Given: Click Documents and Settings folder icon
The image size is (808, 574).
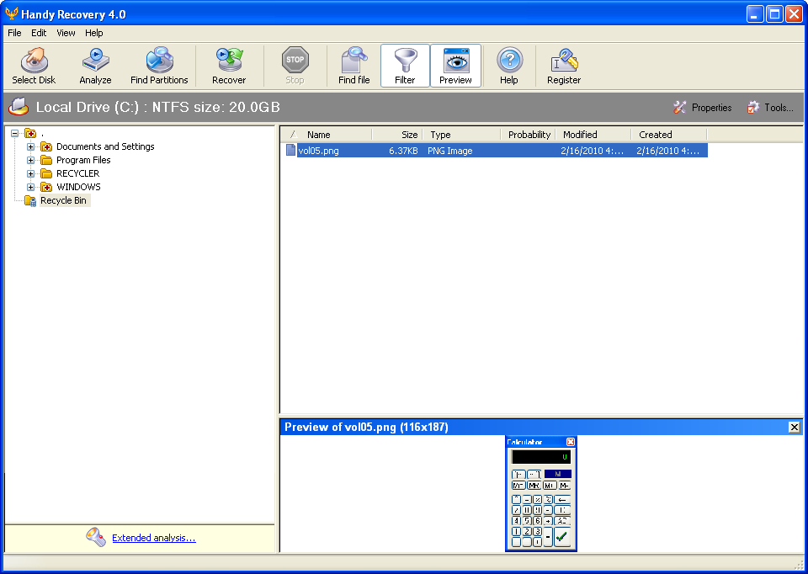Looking at the screenshot, I should tap(46, 146).
